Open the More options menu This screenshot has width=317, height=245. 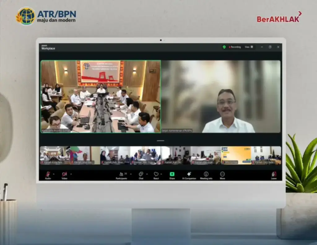click(x=222, y=175)
